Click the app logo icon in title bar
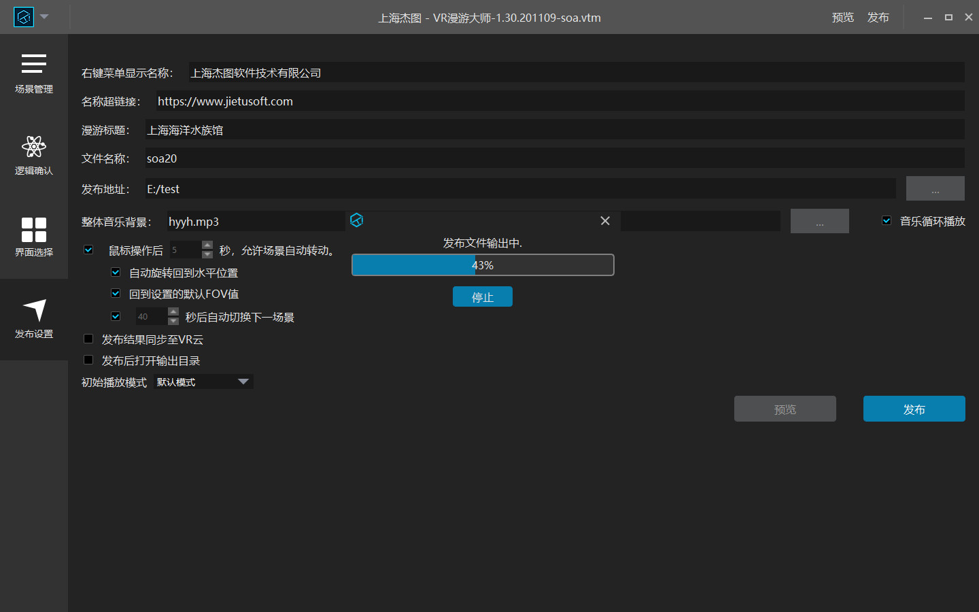Image resolution: width=979 pixels, height=612 pixels. pyautogui.click(x=24, y=17)
